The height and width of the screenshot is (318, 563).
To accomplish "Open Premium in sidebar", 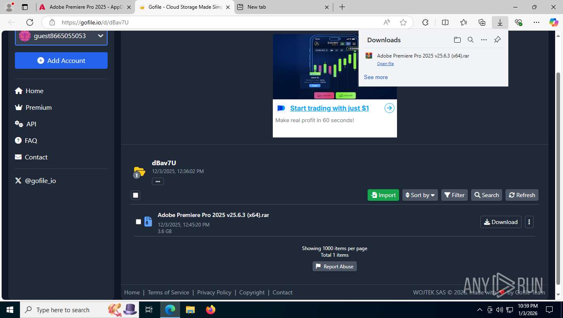I will (33, 107).
